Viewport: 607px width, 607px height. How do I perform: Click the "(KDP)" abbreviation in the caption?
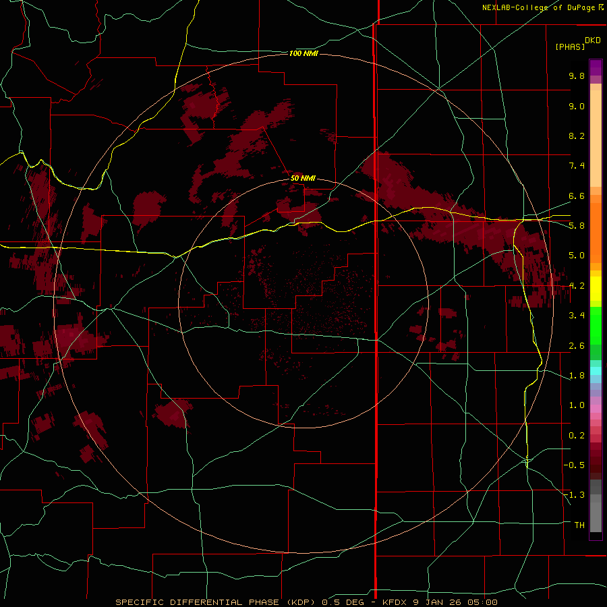pyautogui.click(x=301, y=602)
